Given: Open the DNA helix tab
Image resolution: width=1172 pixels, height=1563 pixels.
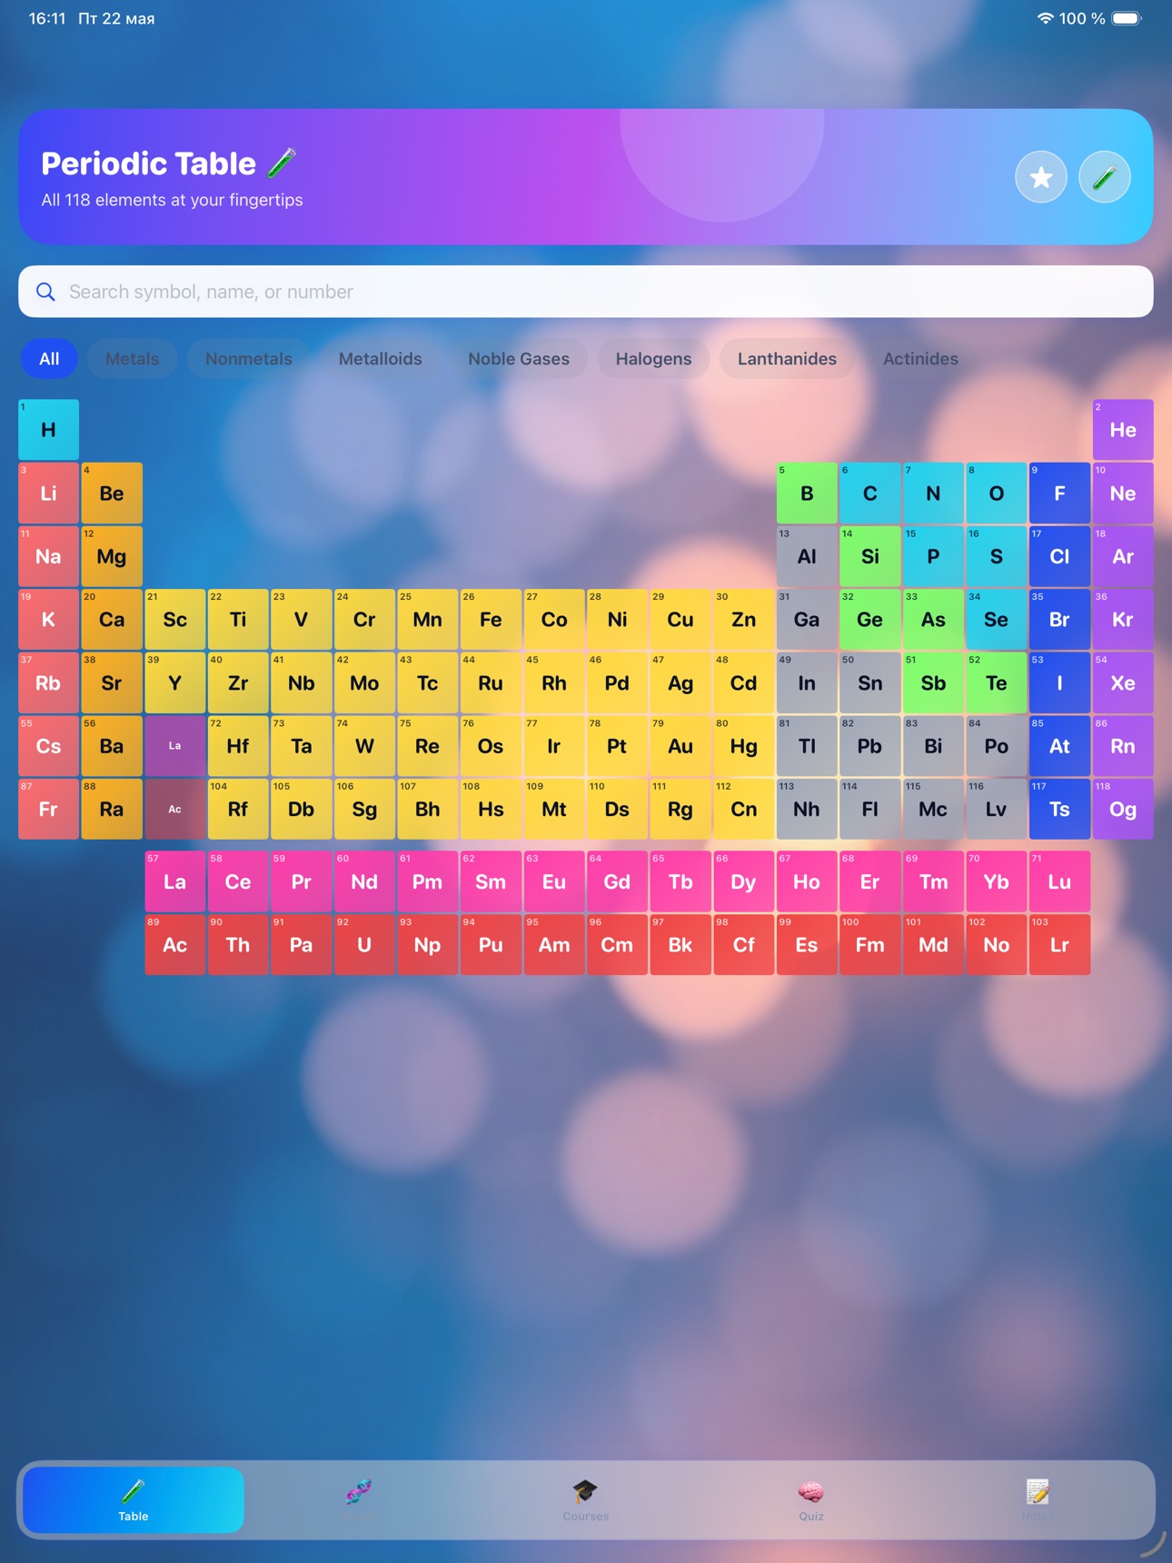Looking at the screenshot, I should pyautogui.click(x=359, y=1499).
